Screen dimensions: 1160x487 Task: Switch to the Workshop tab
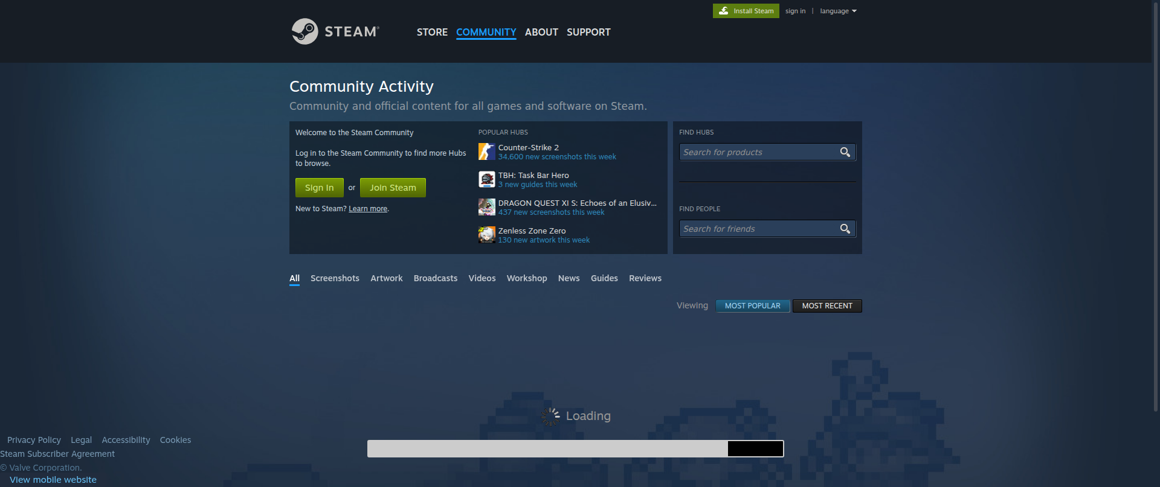pyautogui.click(x=527, y=278)
